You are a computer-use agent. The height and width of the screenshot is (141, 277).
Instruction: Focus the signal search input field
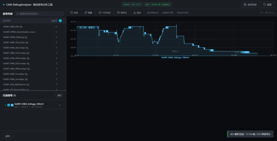point(39,14)
